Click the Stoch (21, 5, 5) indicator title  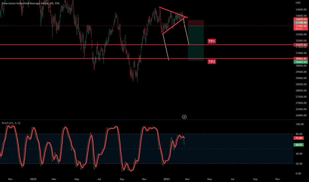(11, 123)
